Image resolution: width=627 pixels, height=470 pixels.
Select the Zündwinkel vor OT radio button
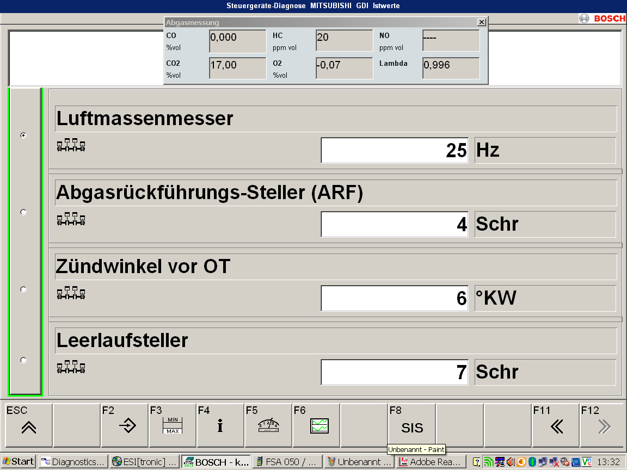coord(23,289)
